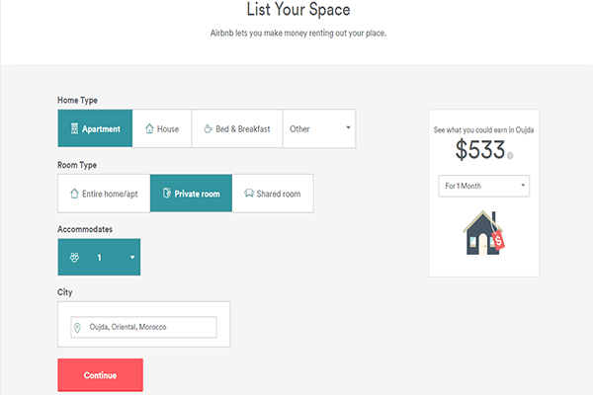Click the location pin icon in City
This screenshot has width=593, height=395.
coord(77,327)
